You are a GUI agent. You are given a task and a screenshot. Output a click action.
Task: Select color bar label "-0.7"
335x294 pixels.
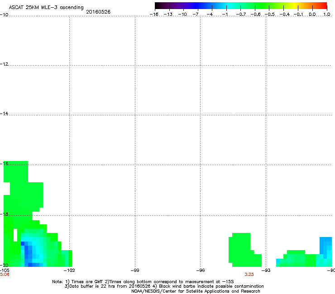click(x=241, y=14)
